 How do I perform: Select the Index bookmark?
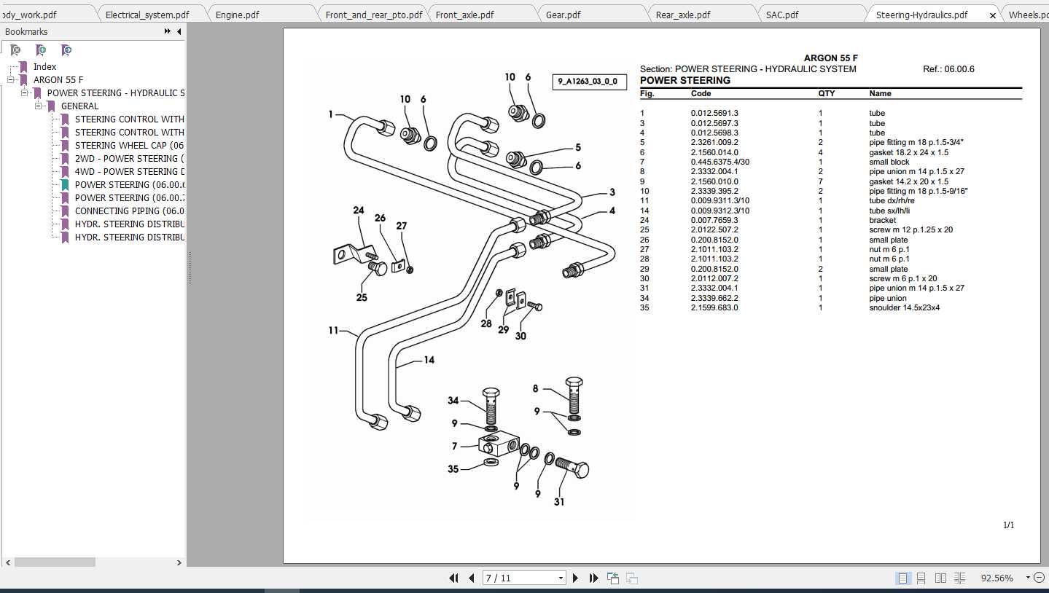tap(45, 66)
